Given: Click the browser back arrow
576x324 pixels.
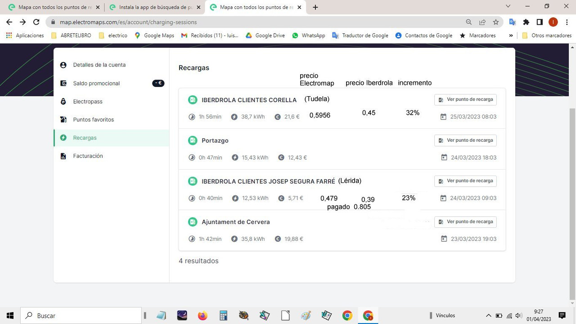Looking at the screenshot, I should tap(9, 22).
